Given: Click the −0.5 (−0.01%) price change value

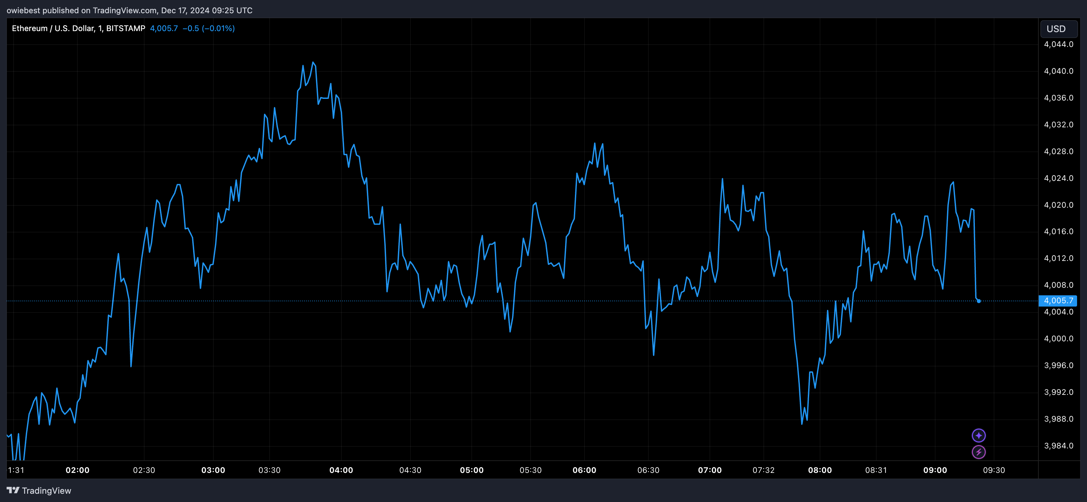Looking at the screenshot, I should [208, 28].
